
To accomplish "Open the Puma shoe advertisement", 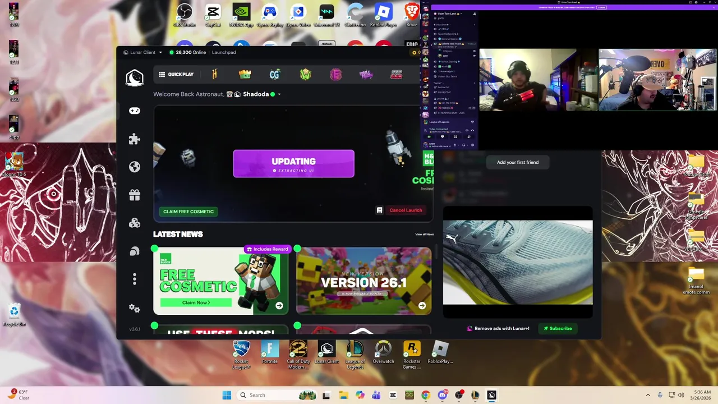I will [x=518, y=262].
